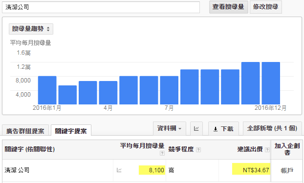304x183 pixels.
Task: Click 修改搜尋 button
Action: click(265, 7)
